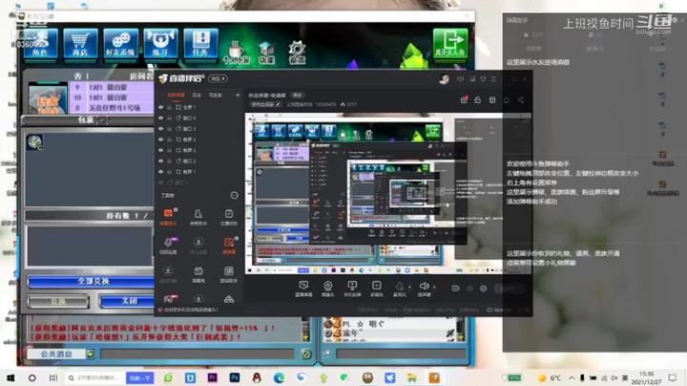Viewport: 687px width, 386px height.
Task: Switch to the third scene tab in 直播伴侣
Action: tap(215, 95)
